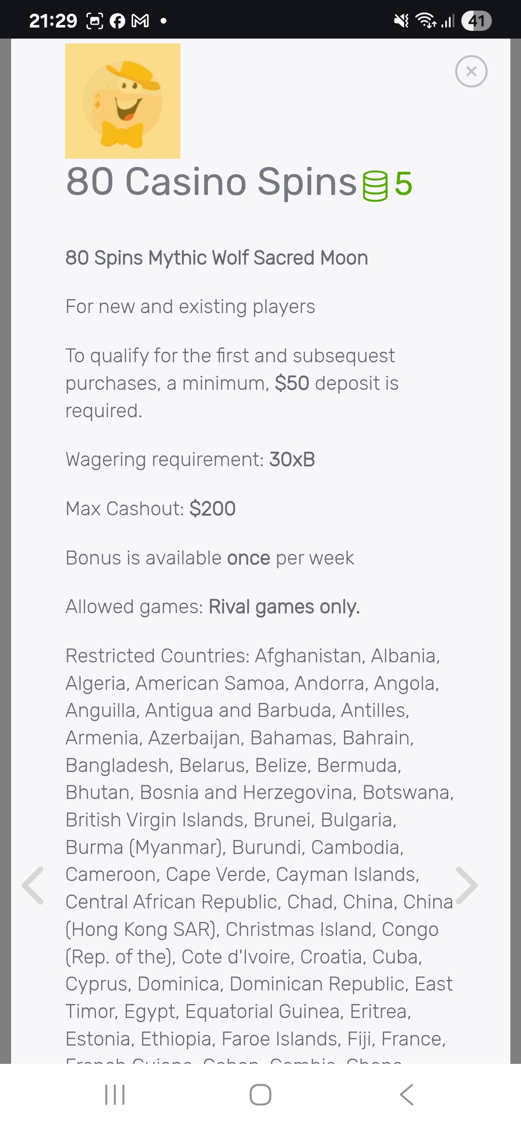Tap the 80 Spins Mythic Wolf Sacred Moon text
The width and height of the screenshot is (521, 1129).
pyautogui.click(x=217, y=258)
